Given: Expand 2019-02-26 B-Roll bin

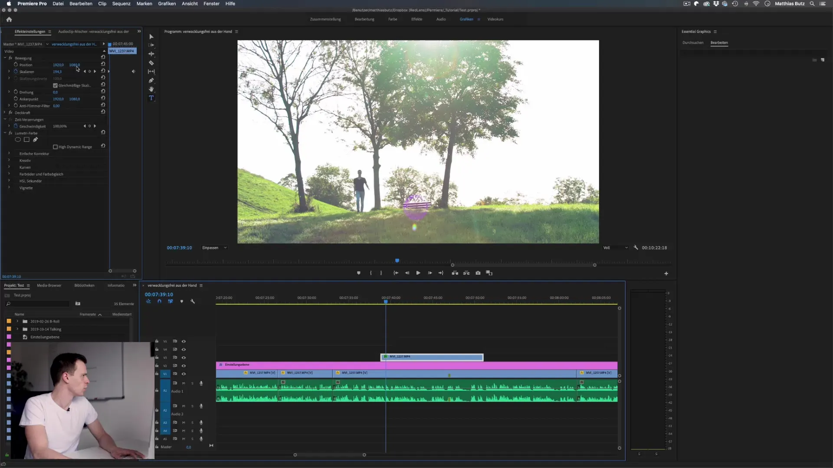Looking at the screenshot, I should click(17, 322).
